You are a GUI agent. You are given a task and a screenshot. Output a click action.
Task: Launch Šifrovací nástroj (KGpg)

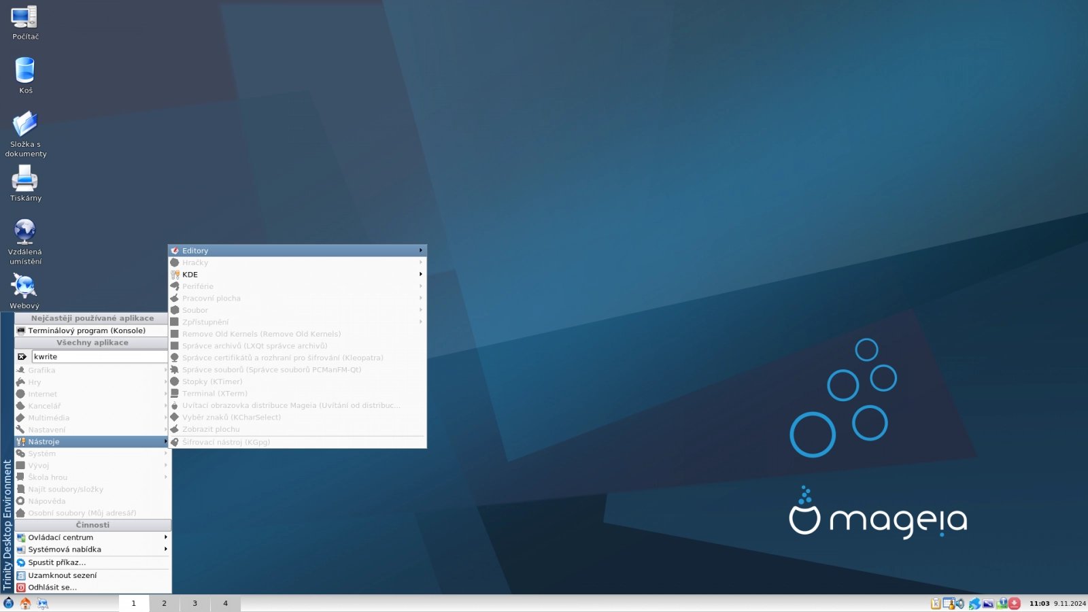pyautogui.click(x=297, y=442)
